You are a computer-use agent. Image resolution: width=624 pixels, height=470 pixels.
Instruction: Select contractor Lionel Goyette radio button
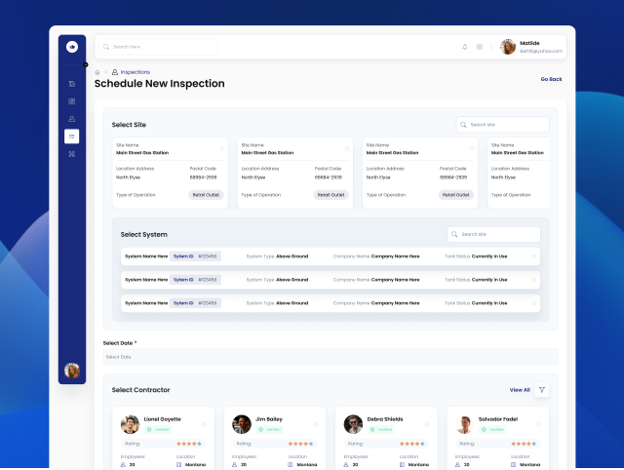click(204, 424)
